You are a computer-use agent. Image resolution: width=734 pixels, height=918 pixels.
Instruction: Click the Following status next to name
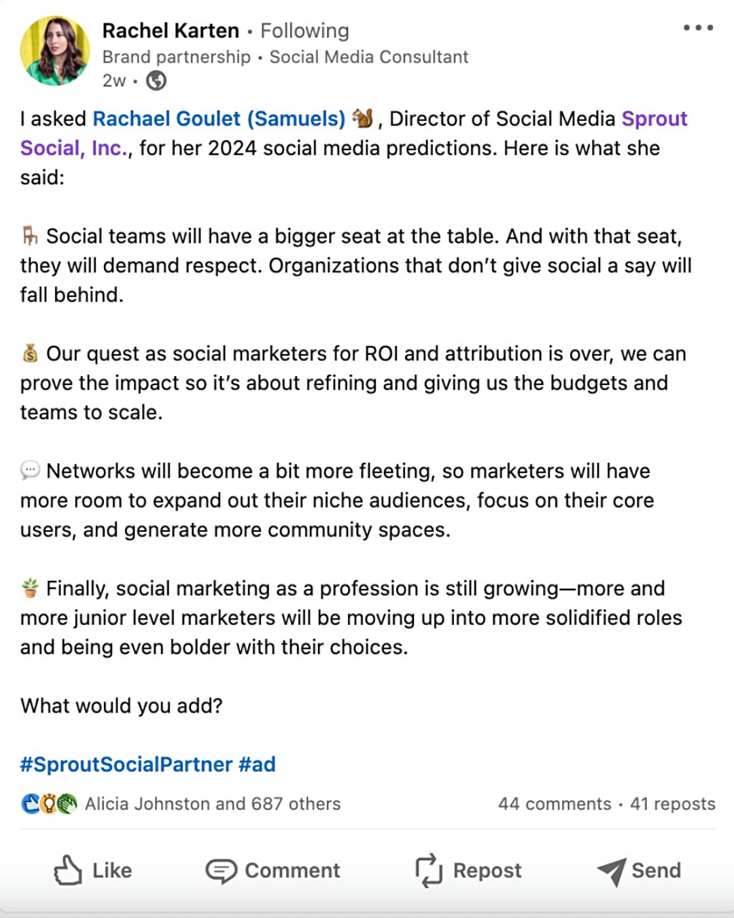(x=304, y=31)
